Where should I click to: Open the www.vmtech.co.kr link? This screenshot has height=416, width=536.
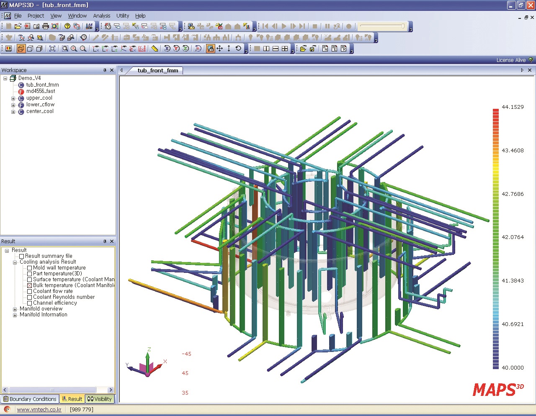[x=39, y=409]
